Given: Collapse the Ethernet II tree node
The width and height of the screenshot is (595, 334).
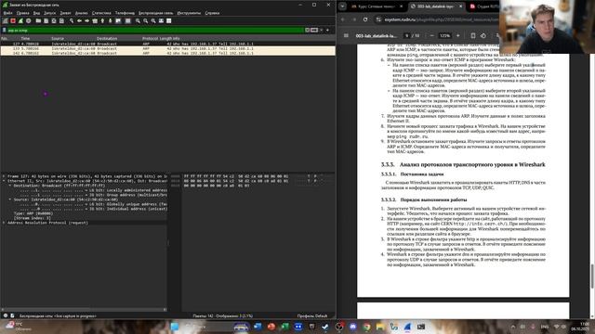Looking at the screenshot, I should click(4, 181).
